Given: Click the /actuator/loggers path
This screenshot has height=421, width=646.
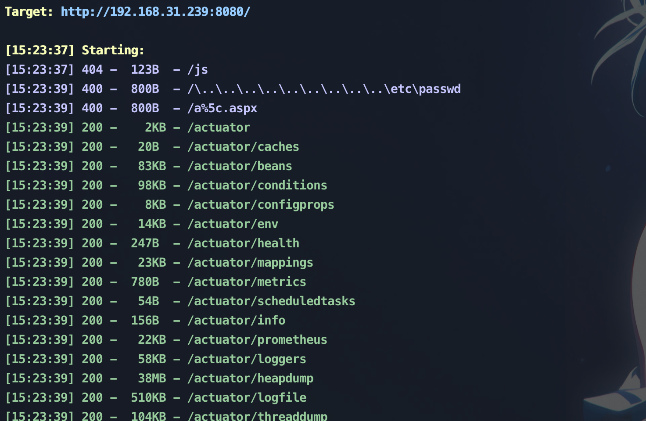Looking at the screenshot, I should tap(247, 359).
